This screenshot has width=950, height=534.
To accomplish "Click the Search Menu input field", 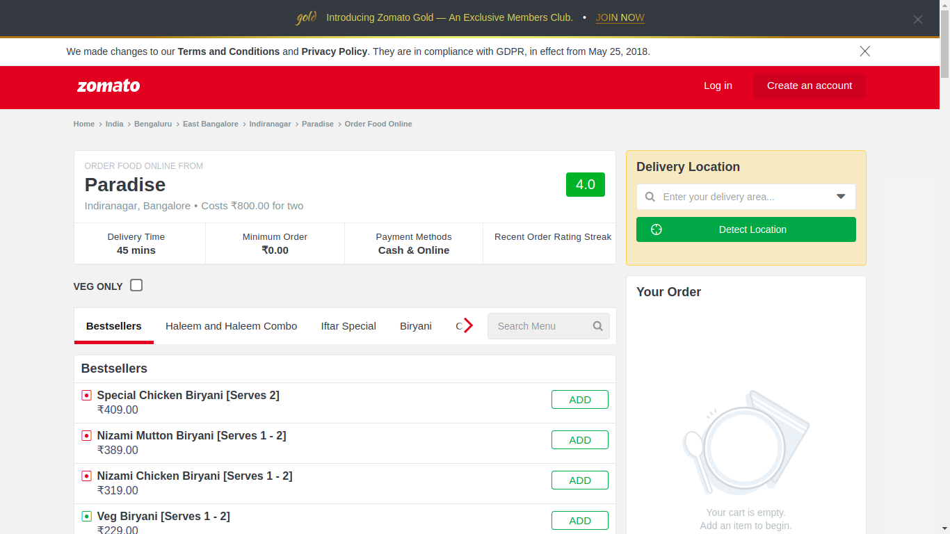I will pos(549,326).
